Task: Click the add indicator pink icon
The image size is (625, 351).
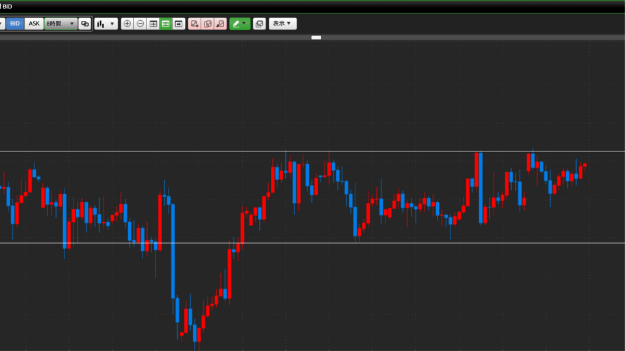Action: [195, 23]
